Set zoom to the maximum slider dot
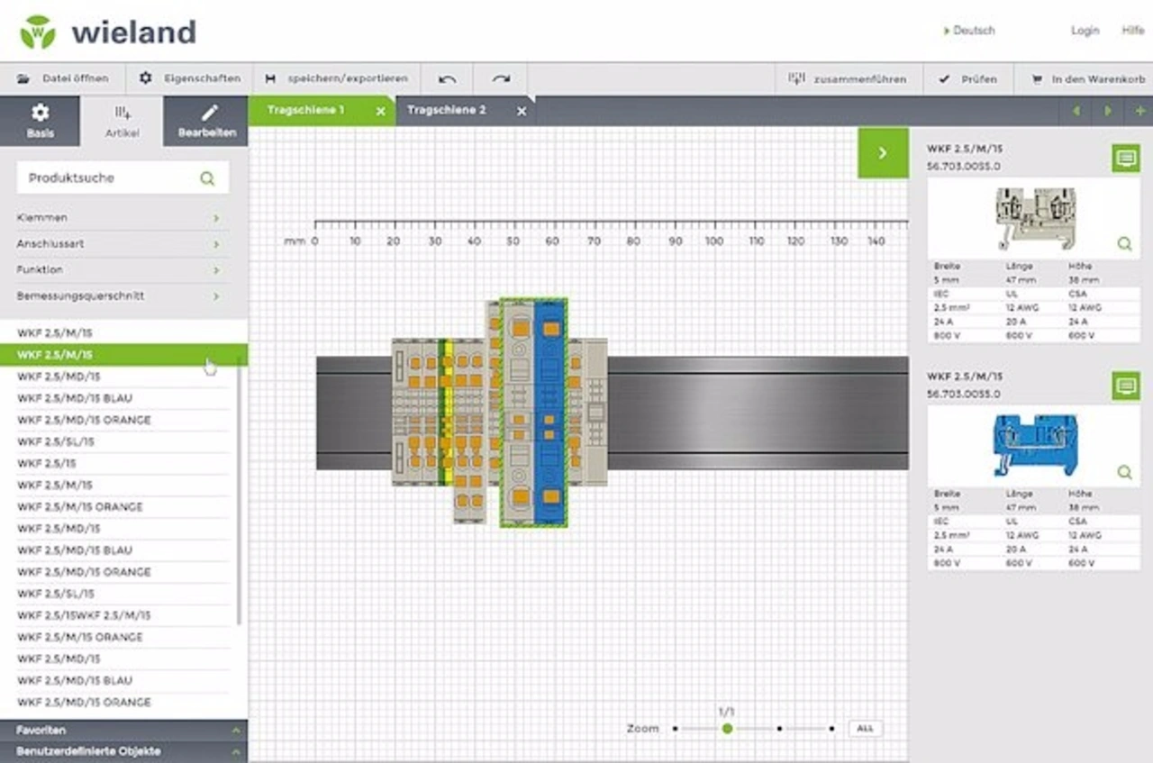The height and width of the screenshot is (763, 1153). (831, 728)
